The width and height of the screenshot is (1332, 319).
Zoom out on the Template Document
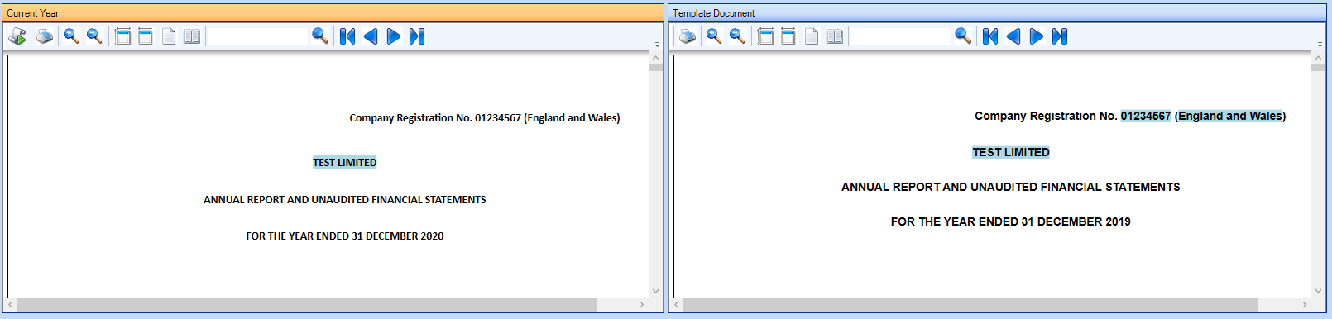(x=737, y=36)
